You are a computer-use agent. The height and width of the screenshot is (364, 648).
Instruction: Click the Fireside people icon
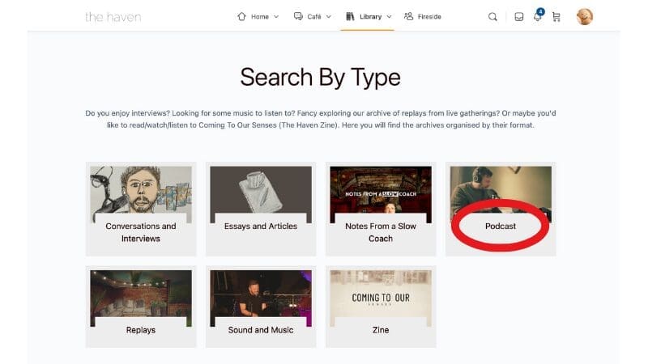[x=408, y=16]
